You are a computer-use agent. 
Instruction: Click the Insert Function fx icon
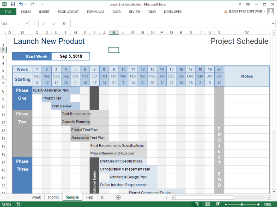(64, 23)
